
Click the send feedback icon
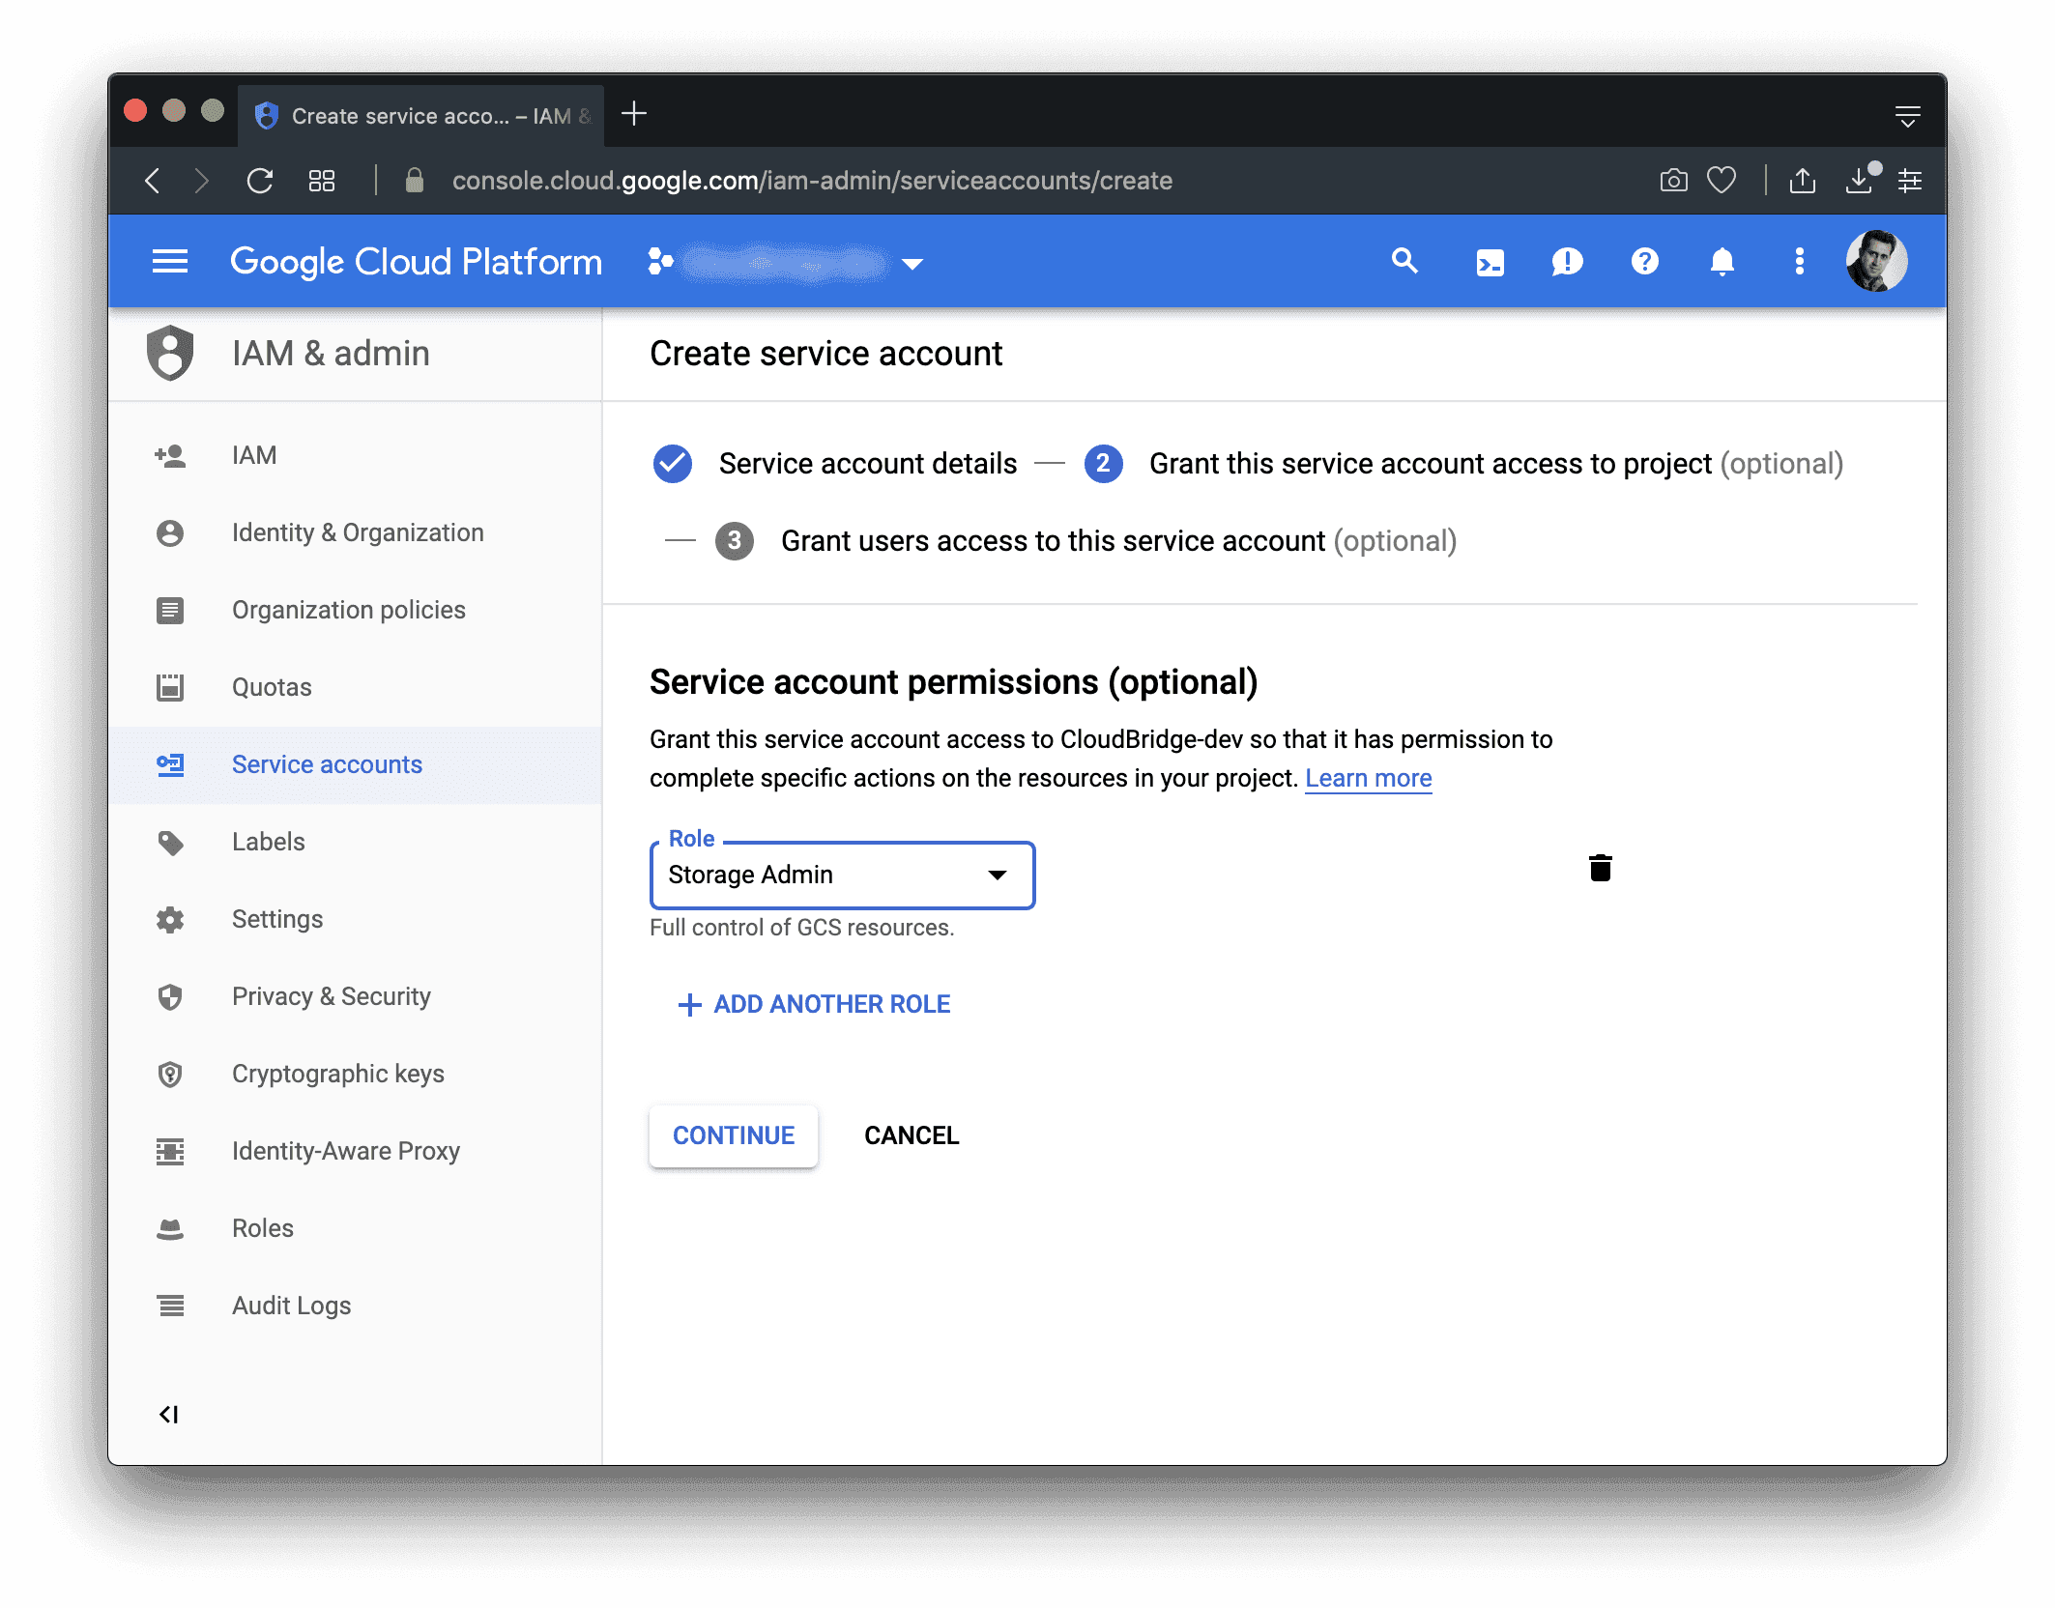pyautogui.click(x=1567, y=262)
